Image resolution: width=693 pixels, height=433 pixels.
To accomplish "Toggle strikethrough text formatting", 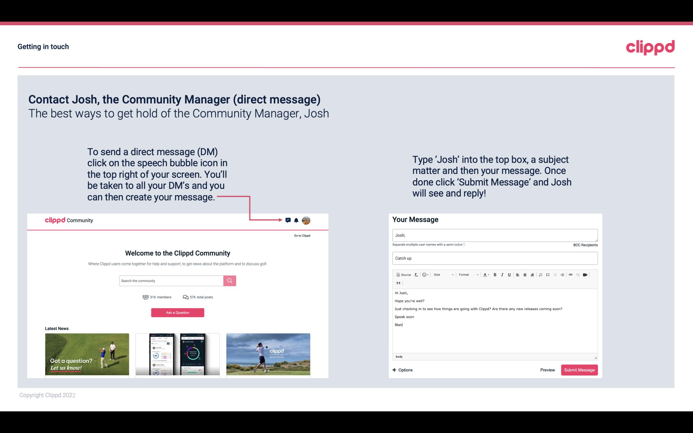I will pos(510,274).
